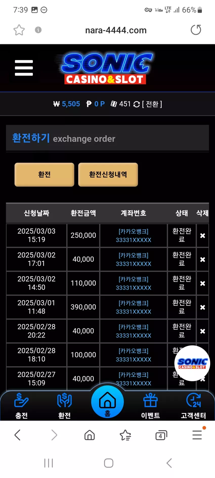Switch to 환전신청내역 history tab

click(x=108, y=175)
